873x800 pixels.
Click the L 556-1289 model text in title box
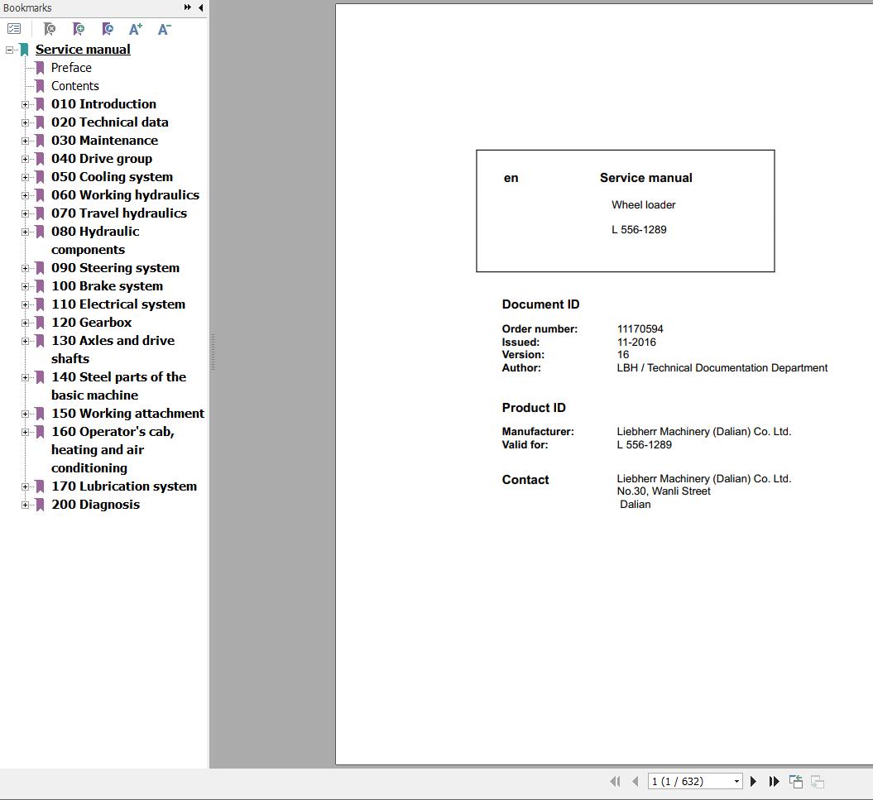(x=639, y=230)
